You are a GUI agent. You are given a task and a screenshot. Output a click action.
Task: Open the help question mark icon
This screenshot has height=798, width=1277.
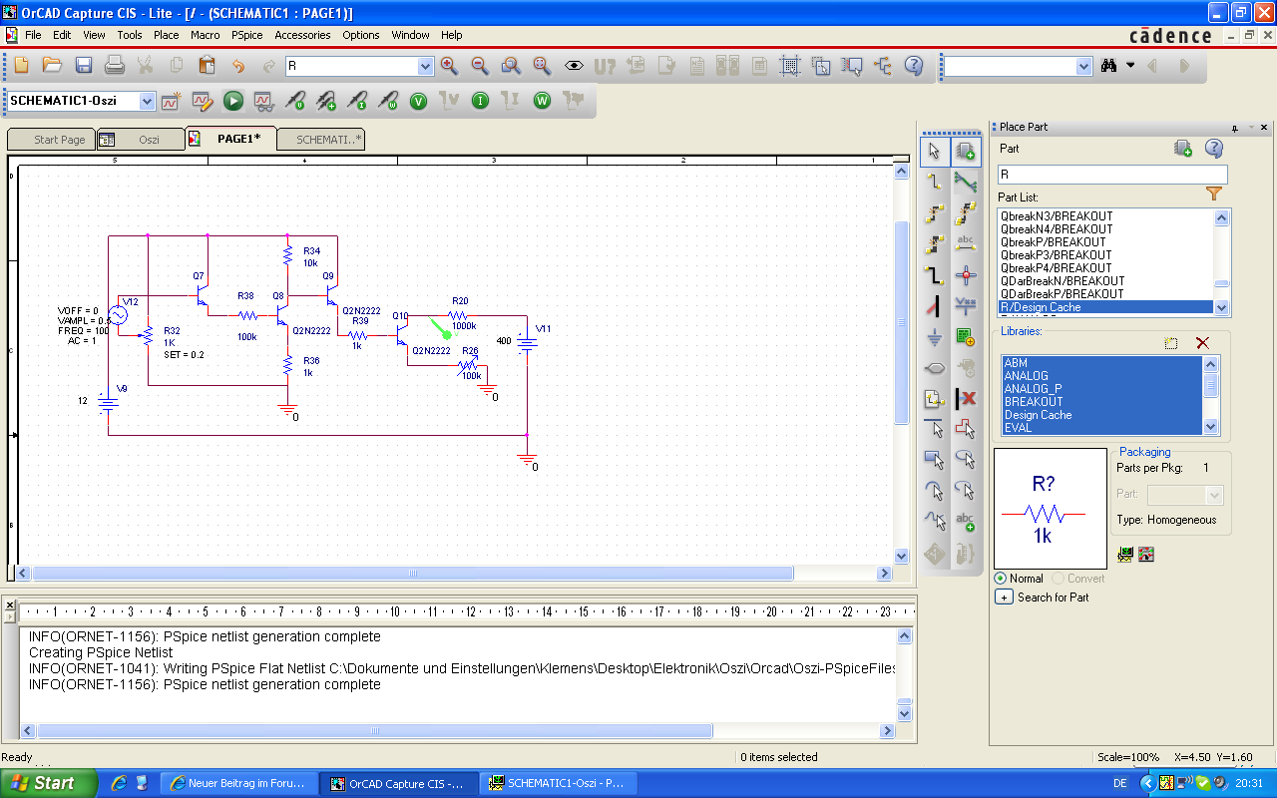pyautogui.click(x=914, y=66)
